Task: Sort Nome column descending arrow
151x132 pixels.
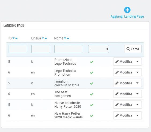Action: point(65,38)
